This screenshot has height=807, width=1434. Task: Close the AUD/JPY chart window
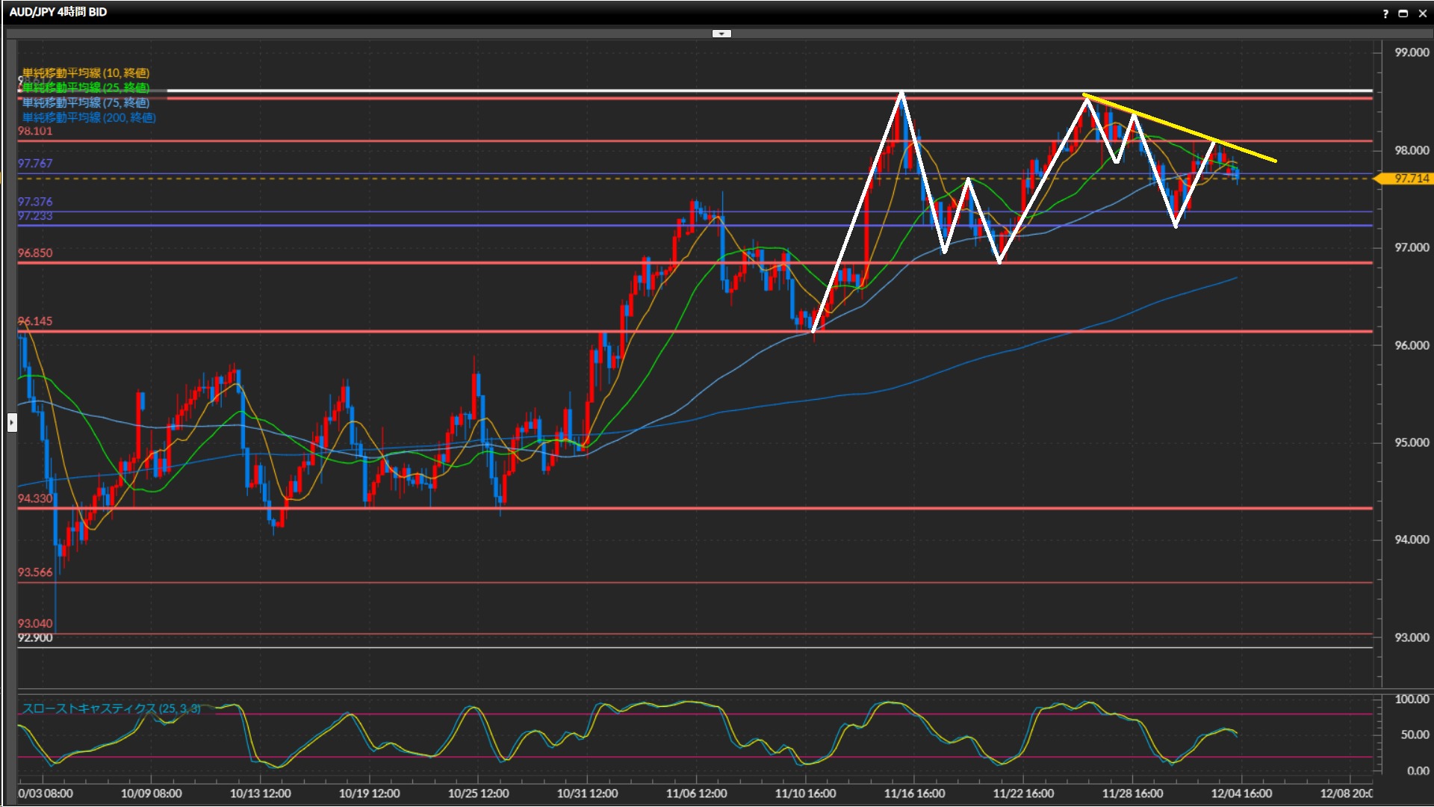click(x=1422, y=13)
